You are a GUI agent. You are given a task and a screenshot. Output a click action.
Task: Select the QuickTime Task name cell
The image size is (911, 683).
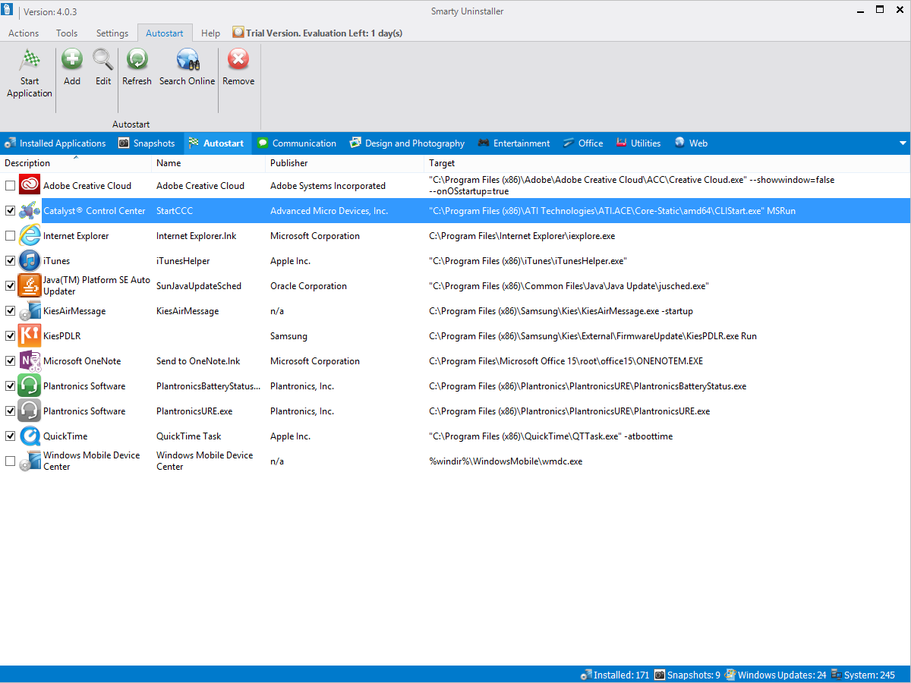(x=189, y=436)
